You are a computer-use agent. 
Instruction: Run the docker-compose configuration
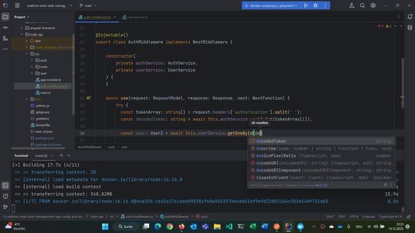click(305, 5)
